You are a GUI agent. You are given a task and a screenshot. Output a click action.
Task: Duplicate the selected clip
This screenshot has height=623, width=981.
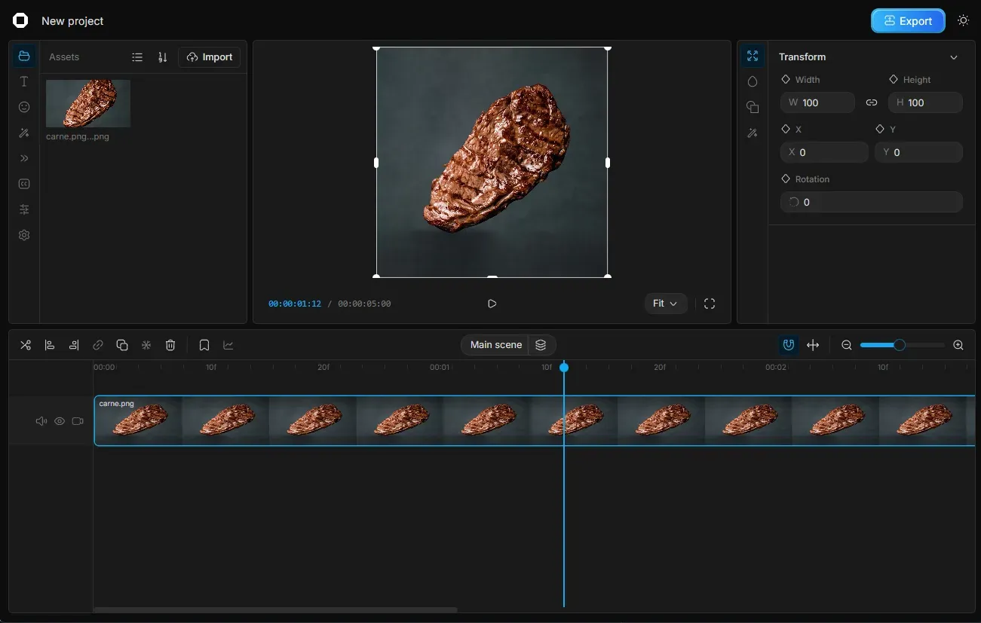click(122, 345)
